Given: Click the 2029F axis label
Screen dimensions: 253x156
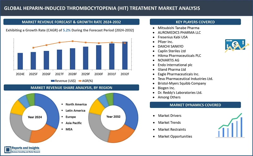Looking at the screenshot, I should point(85,74).
